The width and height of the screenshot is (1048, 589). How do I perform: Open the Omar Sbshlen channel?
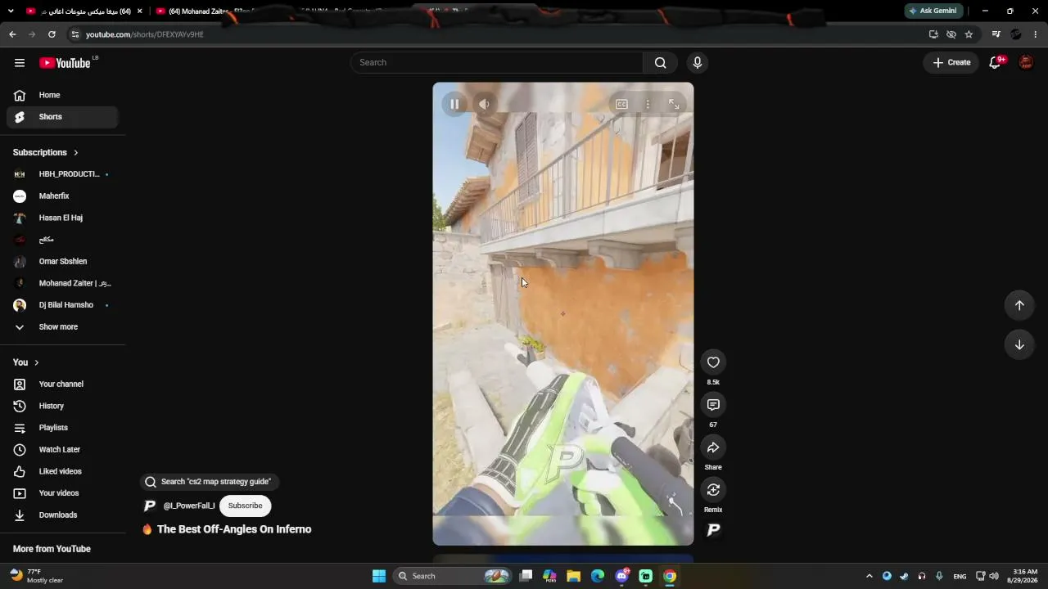click(62, 262)
